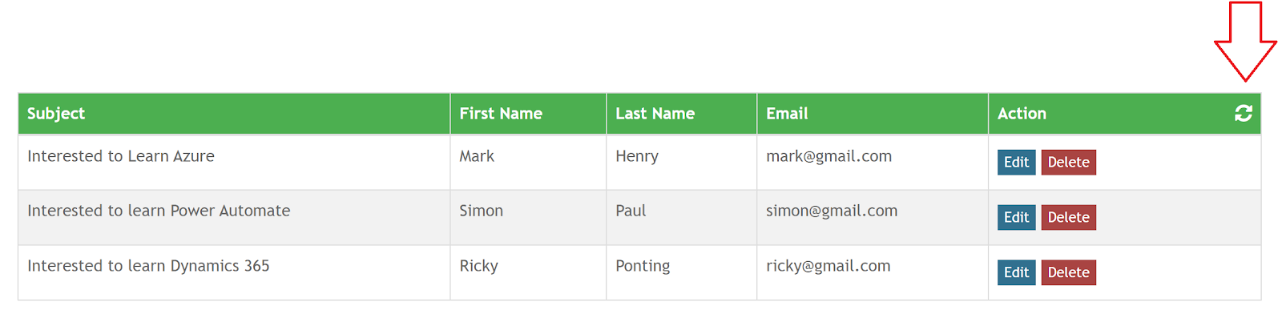This screenshot has width=1282, height=322.
Task: Delete the Interested to Learn Azure row
Action: [1068, 162]
